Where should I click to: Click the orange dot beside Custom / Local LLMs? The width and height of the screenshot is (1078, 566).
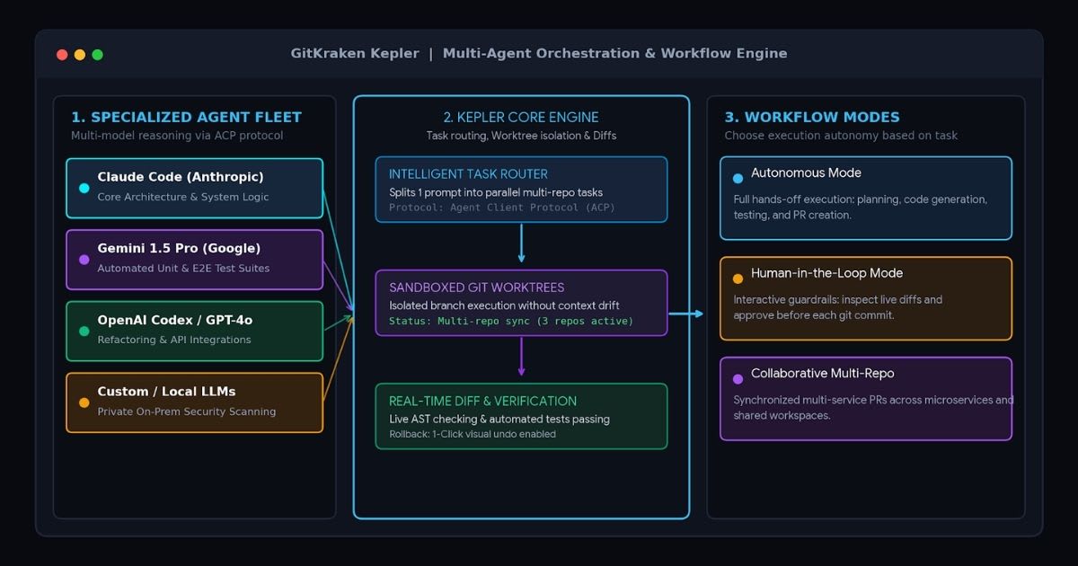point(84,402)
